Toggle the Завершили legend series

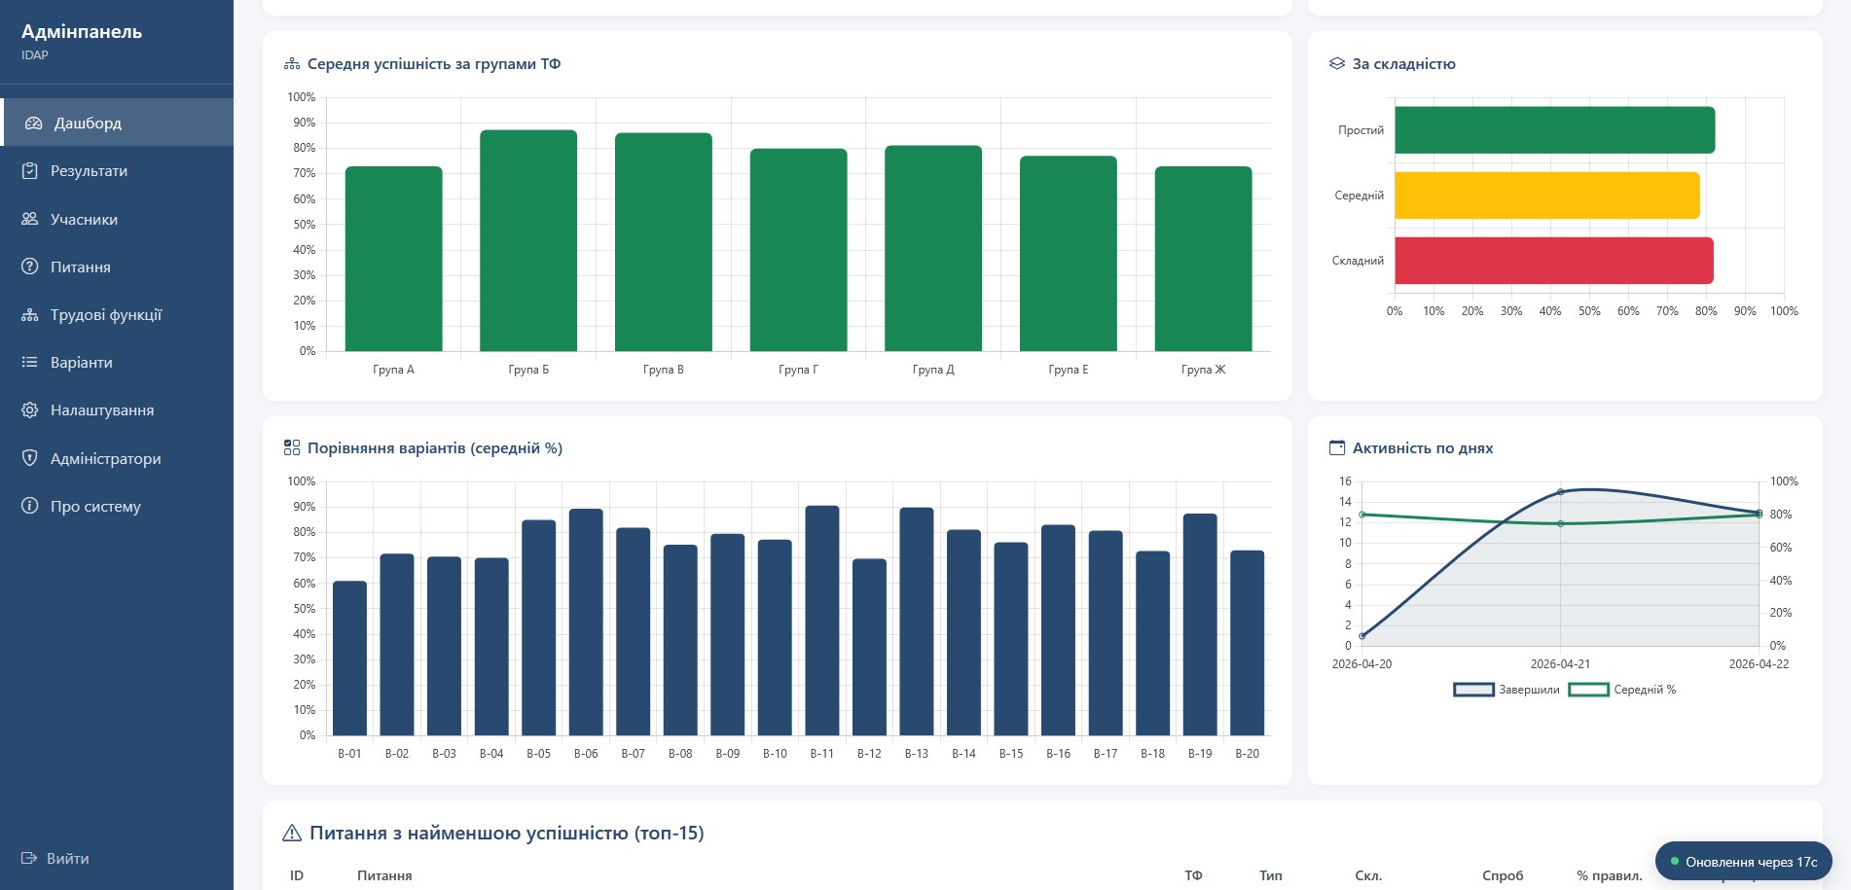1506,690
